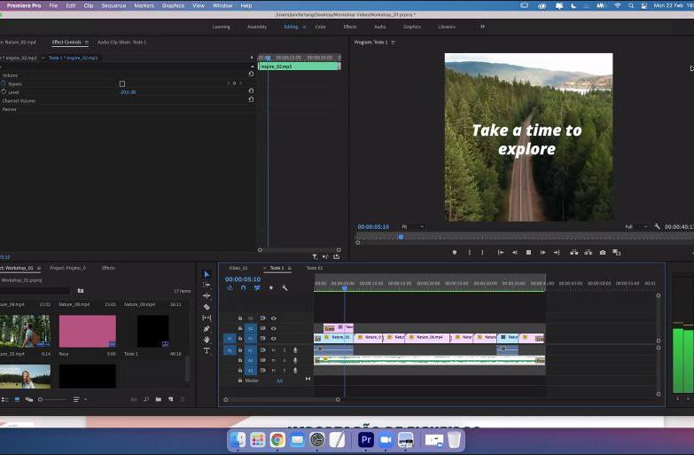This screenshot has height=455, width=694.
Task: Open Program monitor settings wrench
Action: coord(658,226)
